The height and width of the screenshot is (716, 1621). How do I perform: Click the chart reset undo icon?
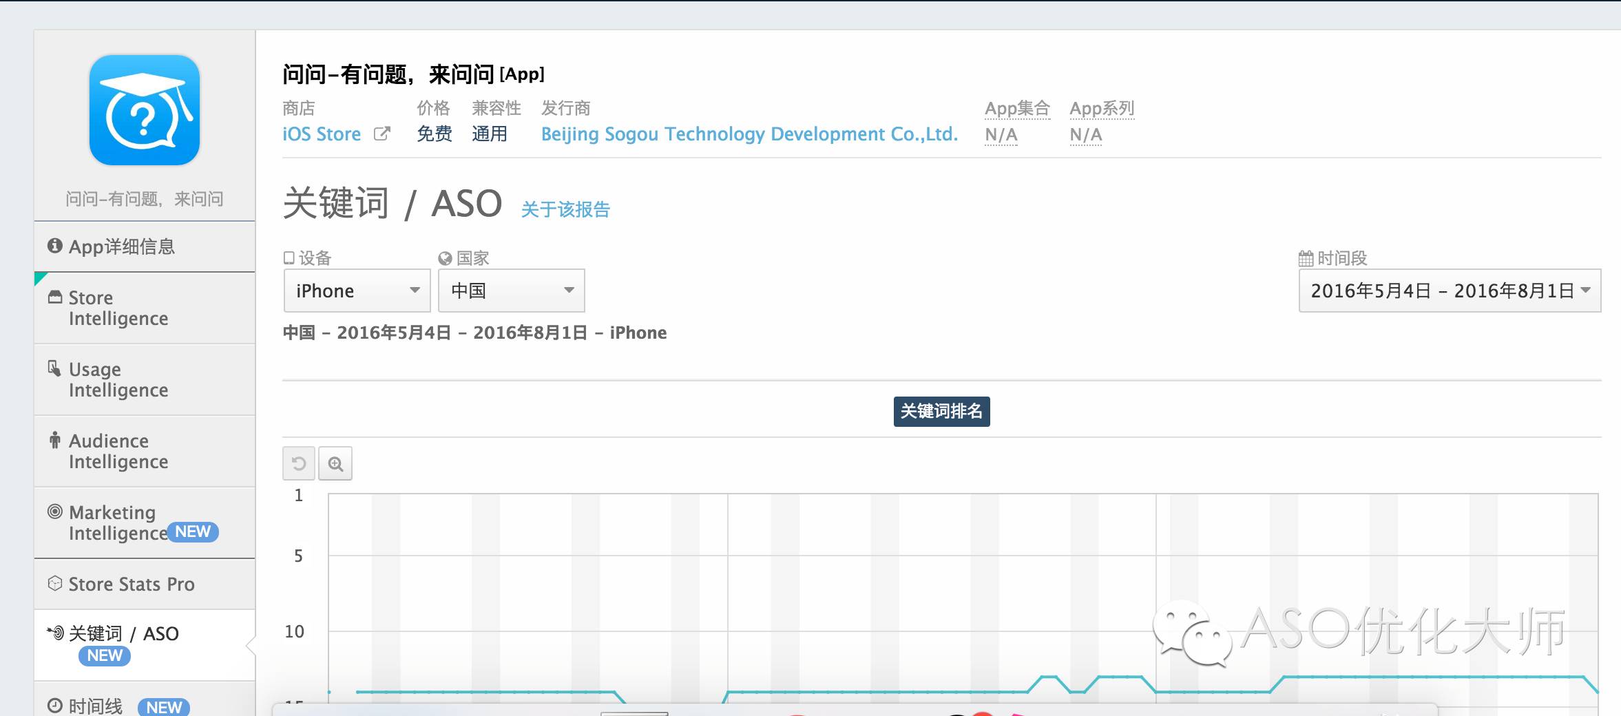[x=299, y=463]
